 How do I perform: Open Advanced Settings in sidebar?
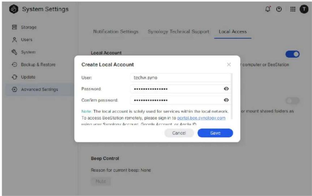pyautogui.click(x=39, y=89)
